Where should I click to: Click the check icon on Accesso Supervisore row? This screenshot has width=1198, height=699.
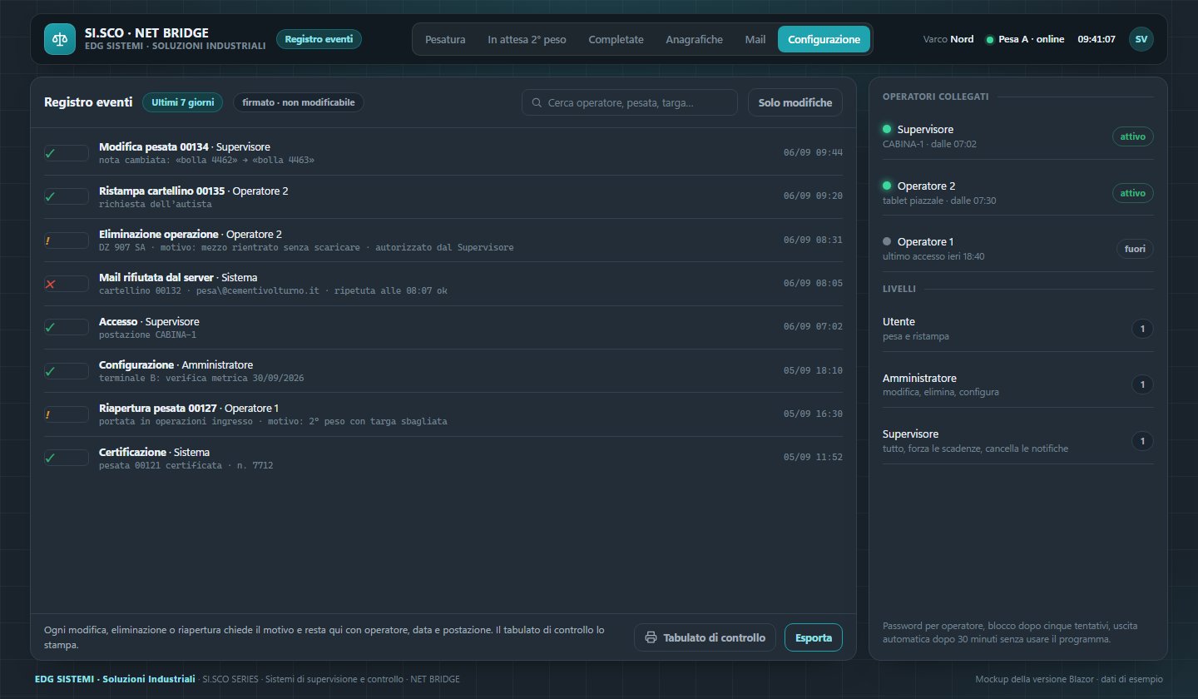click(x=50, y=327)
